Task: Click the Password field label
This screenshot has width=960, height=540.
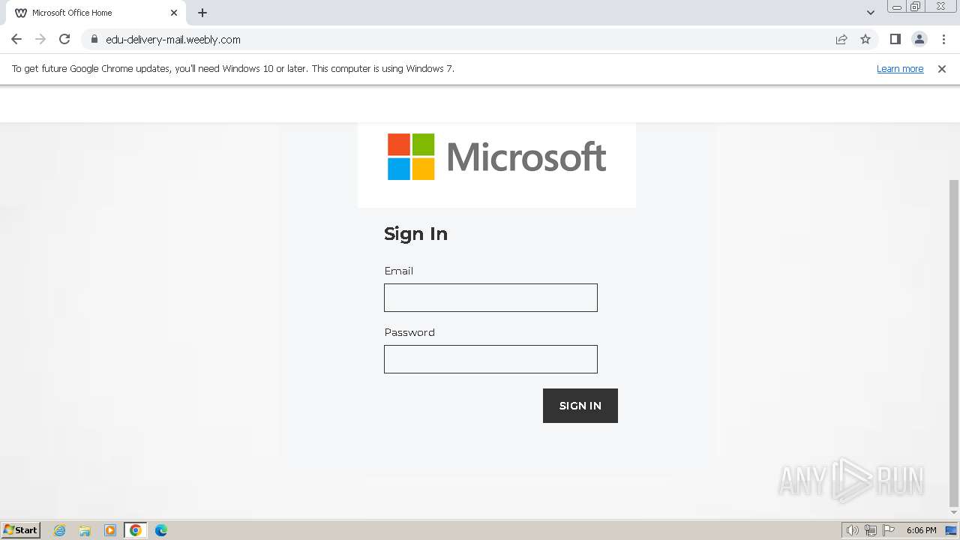Action: point(409,332)
